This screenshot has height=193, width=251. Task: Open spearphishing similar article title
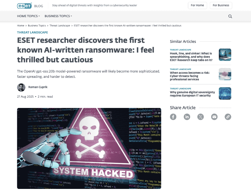tap(191, 57)
